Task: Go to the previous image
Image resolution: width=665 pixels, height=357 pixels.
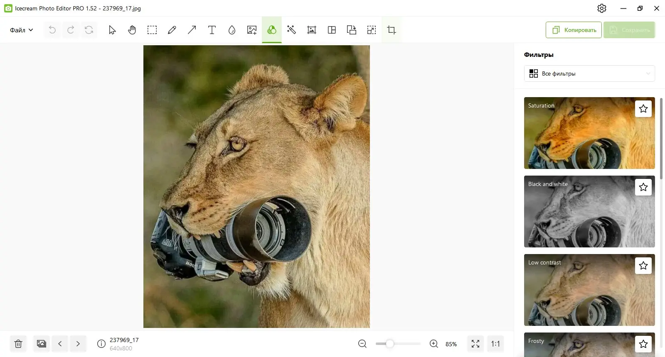Action: [x=60, y=344]
